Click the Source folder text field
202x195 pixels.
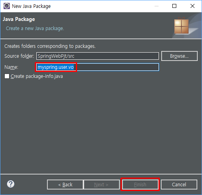98,56
